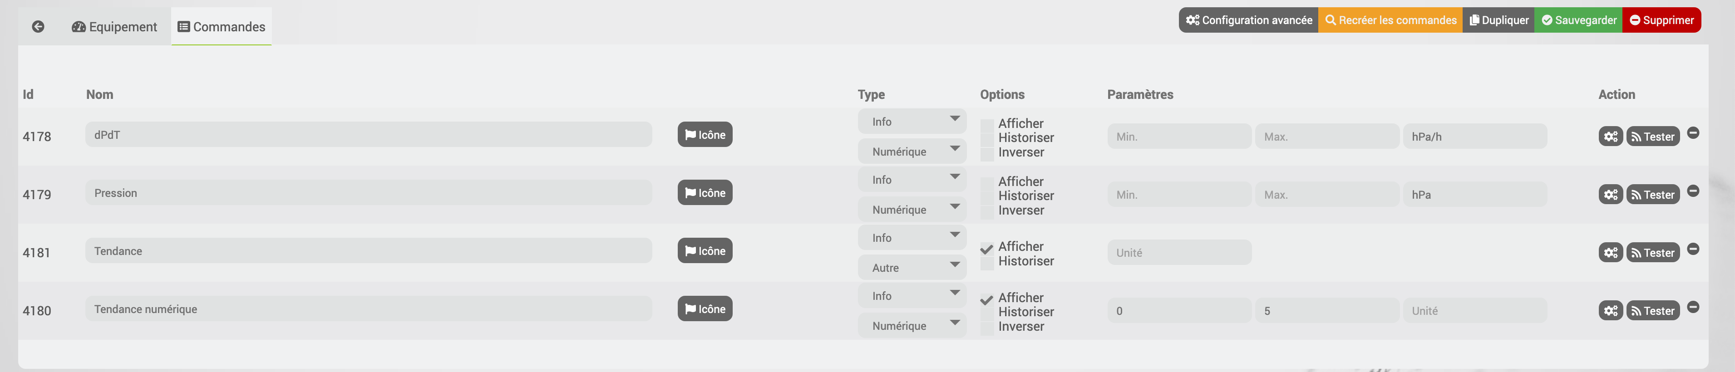Enable Afficher checkbox for dPdT

coord(987,124)
